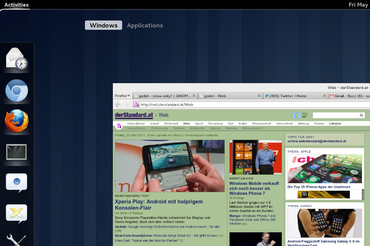
Task: Open the Wirtschaft navigation section
Action: (171, 124)
